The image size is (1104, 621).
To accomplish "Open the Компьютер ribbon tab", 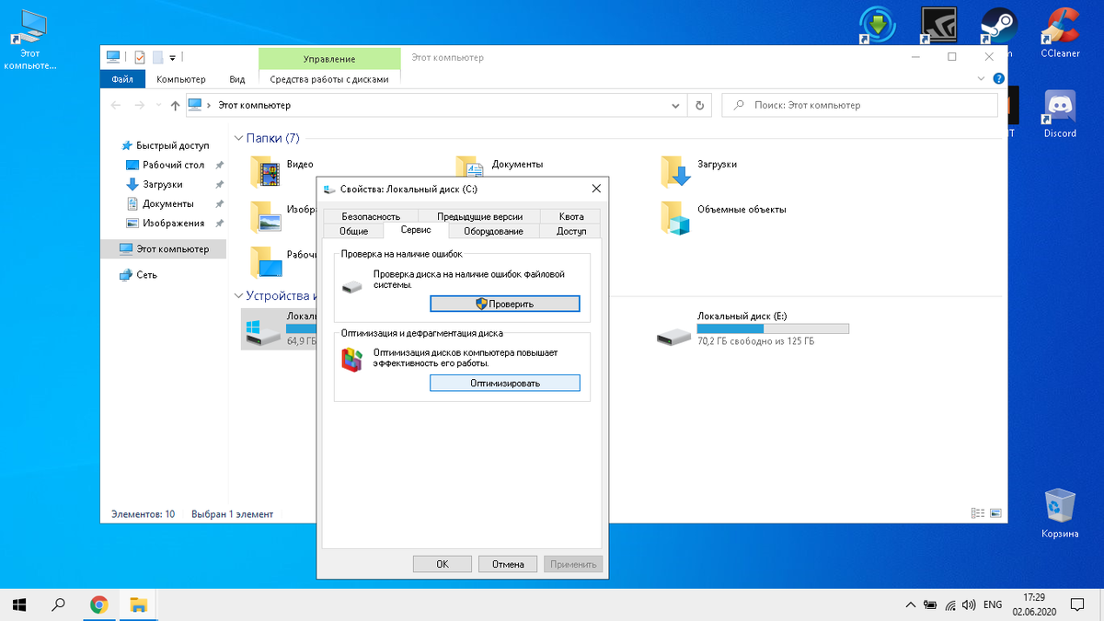I will click(181, 79).
